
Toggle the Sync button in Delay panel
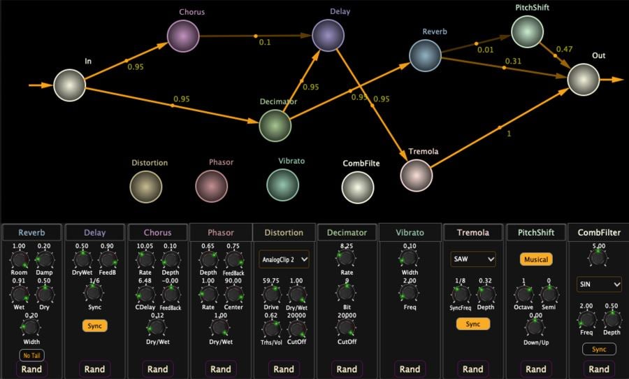(95, 325)
